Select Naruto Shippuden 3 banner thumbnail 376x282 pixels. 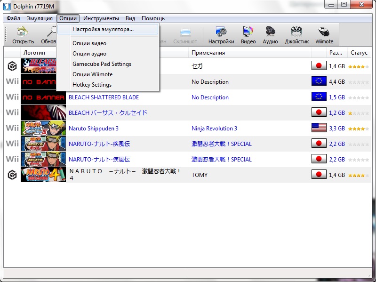[43, 128]
